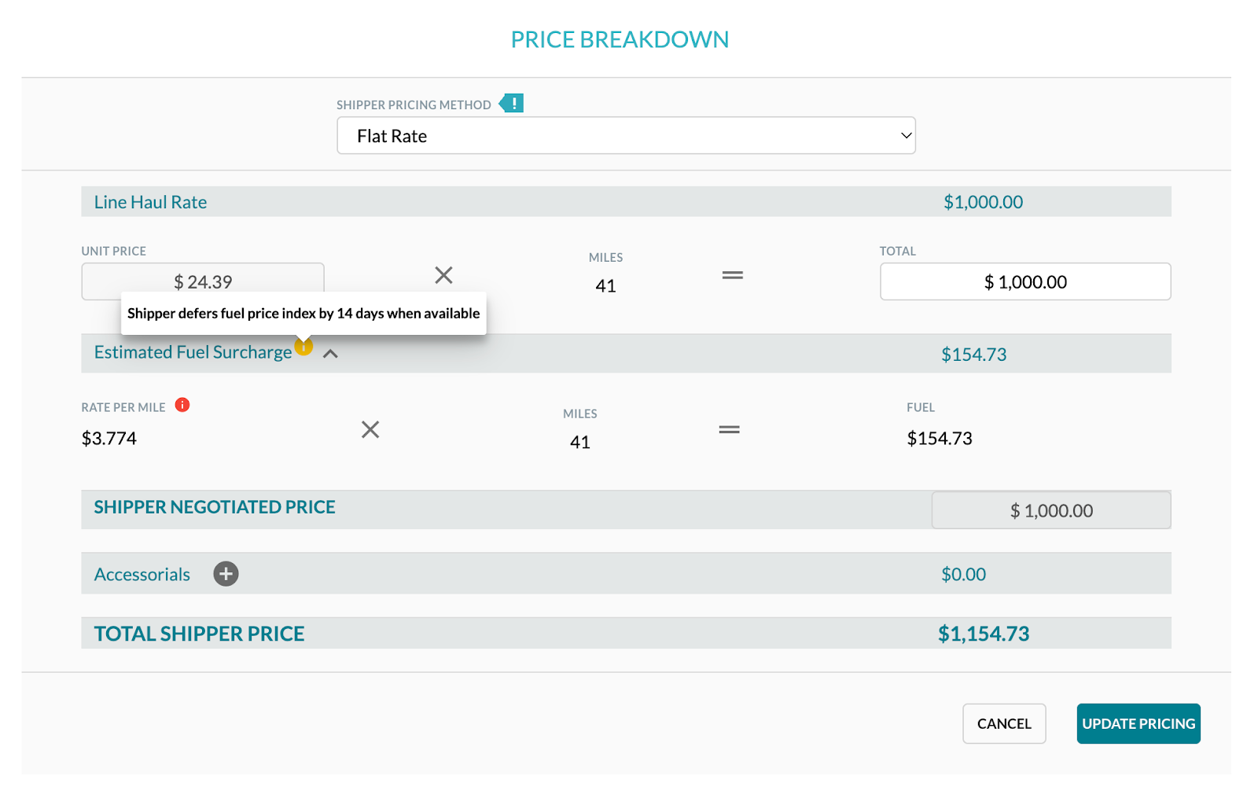The height and width of the screenshot is (798, 1258).
Task: Click the Line Haul Rate amount $1,000.00
Action: (983, 202)
